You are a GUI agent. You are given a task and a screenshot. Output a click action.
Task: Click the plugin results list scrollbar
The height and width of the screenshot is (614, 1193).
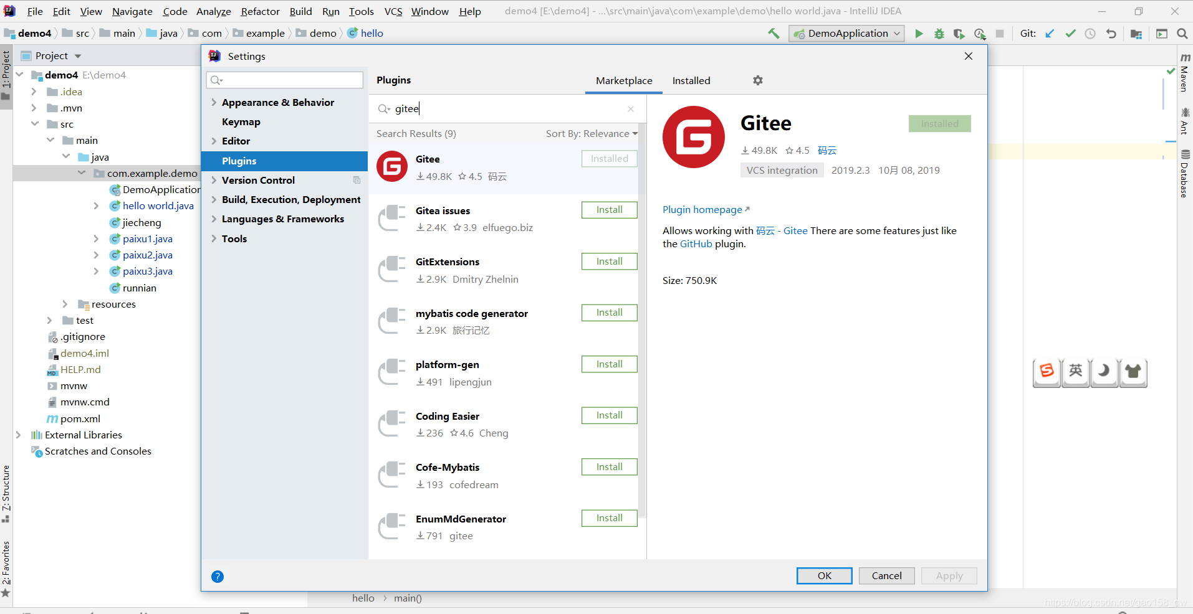pos(642,320)
